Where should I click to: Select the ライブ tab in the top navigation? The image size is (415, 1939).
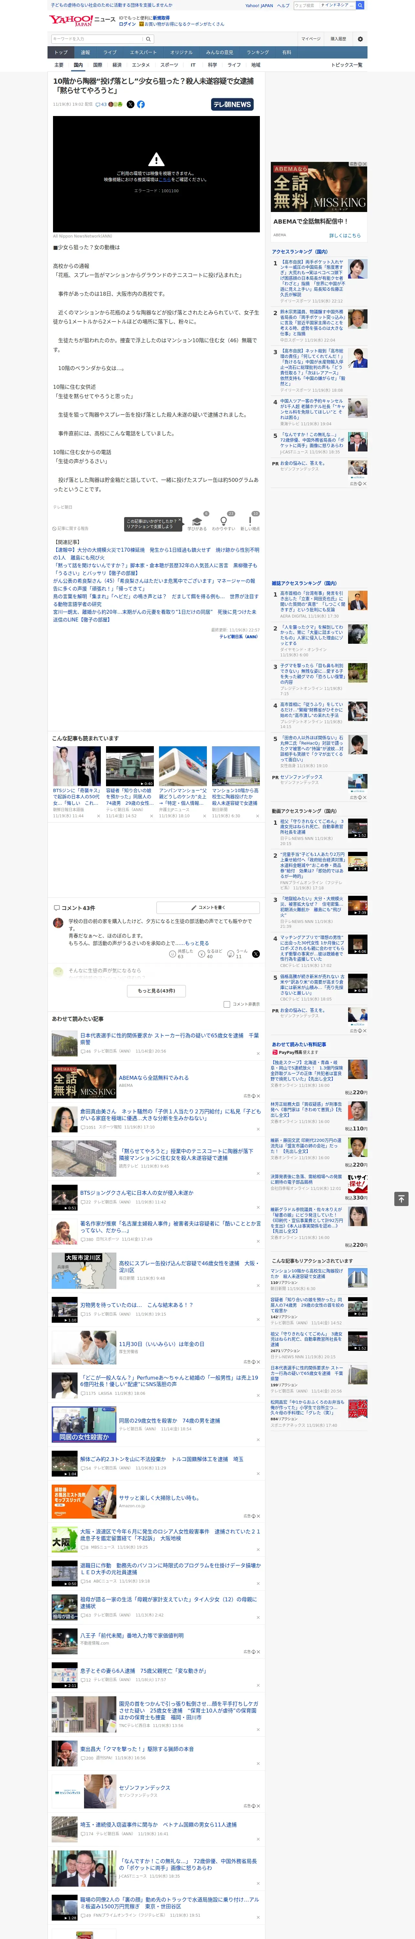click(110, 53)
